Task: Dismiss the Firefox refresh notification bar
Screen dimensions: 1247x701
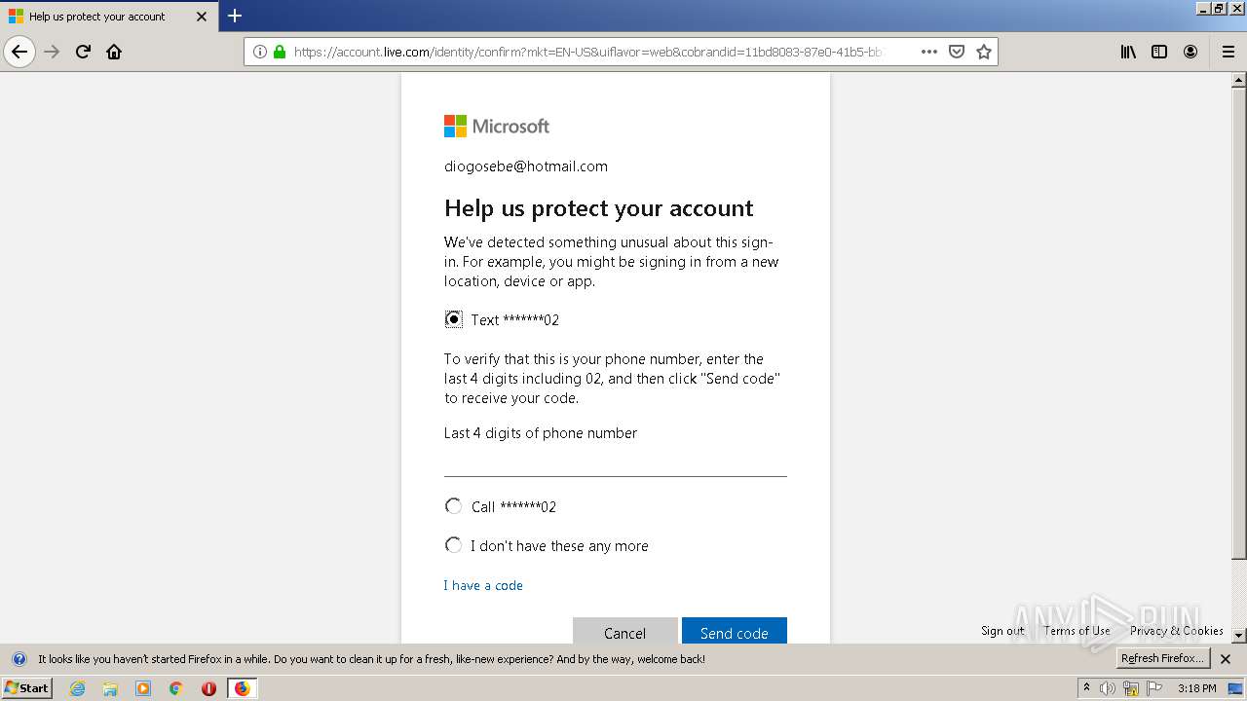Action: pyautogui.click(x=1226, y=659)
